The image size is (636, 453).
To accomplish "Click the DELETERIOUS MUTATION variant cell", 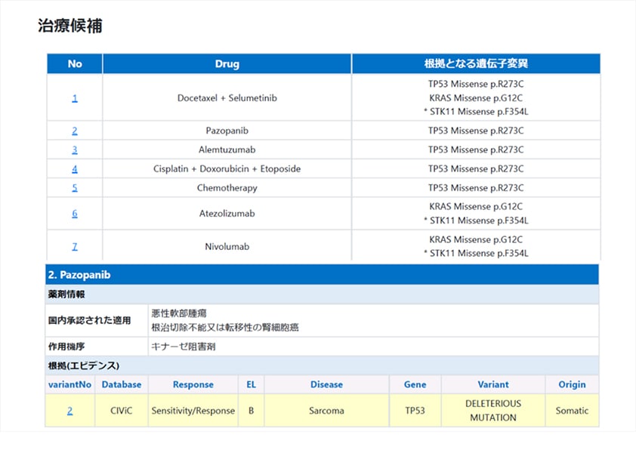I will click(x=492, y=411).
